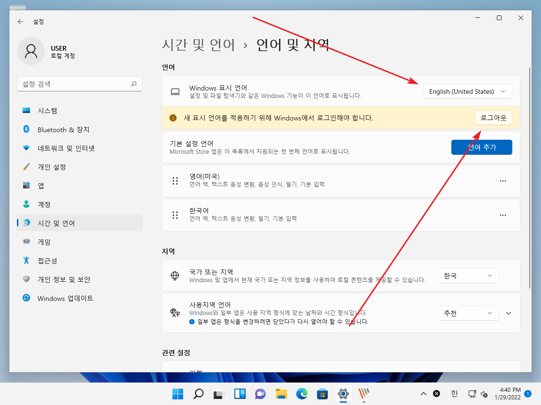Screen dimensions: 541x405
Task: Open clock and date flyout
Action: click(508, 394)
